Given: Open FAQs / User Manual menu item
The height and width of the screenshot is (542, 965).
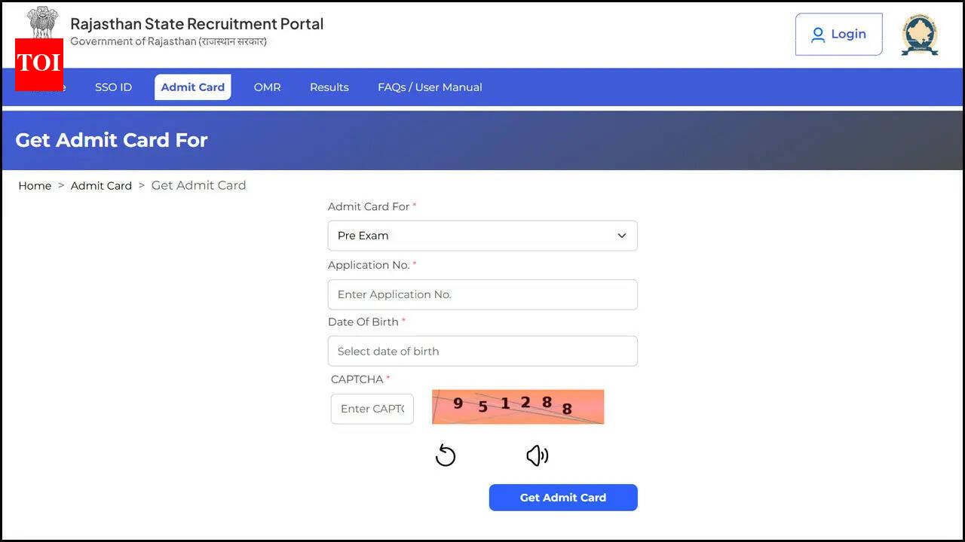Looking at the screenshot, I should pyautogui.click(x=430, y=87).
